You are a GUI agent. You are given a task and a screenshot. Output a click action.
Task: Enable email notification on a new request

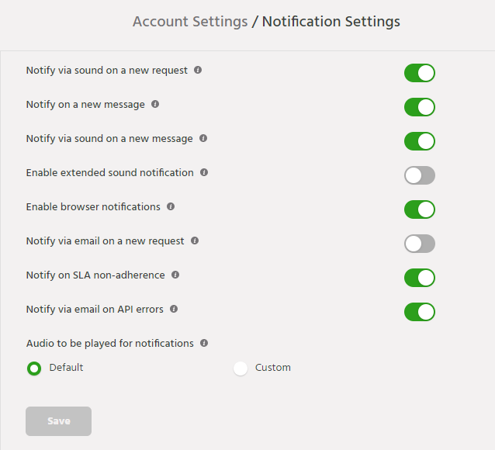[x=419, y=244]
